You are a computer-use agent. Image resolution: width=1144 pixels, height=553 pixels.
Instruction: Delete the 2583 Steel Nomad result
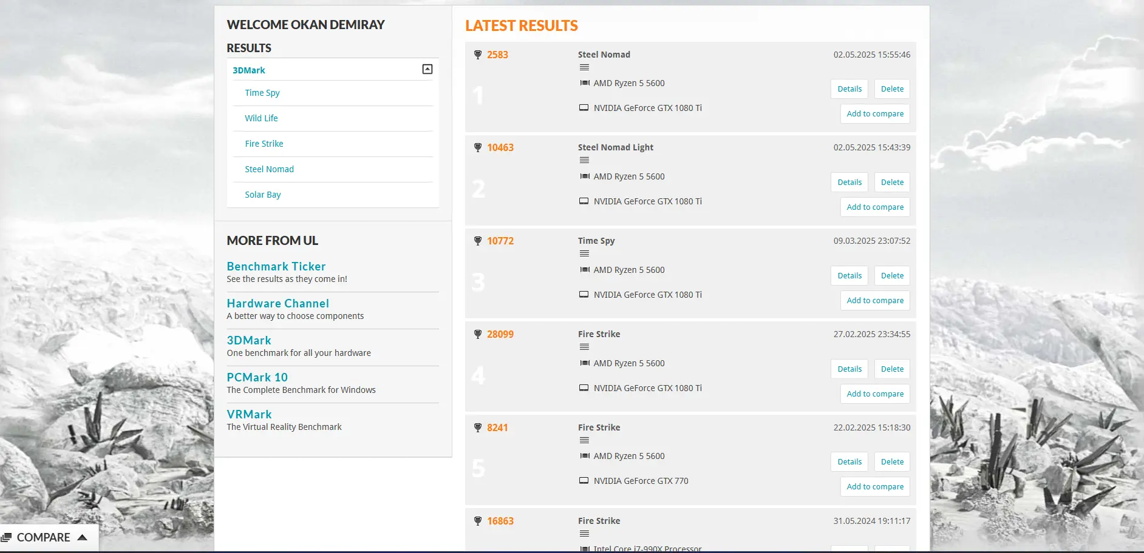[x=892, y=89]
